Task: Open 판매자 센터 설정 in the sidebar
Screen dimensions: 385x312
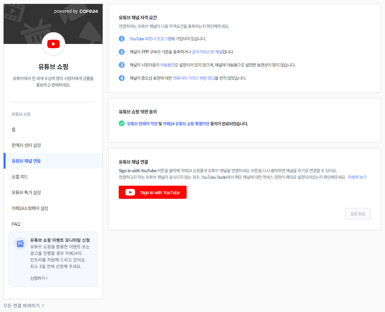Action: point(53,145)
